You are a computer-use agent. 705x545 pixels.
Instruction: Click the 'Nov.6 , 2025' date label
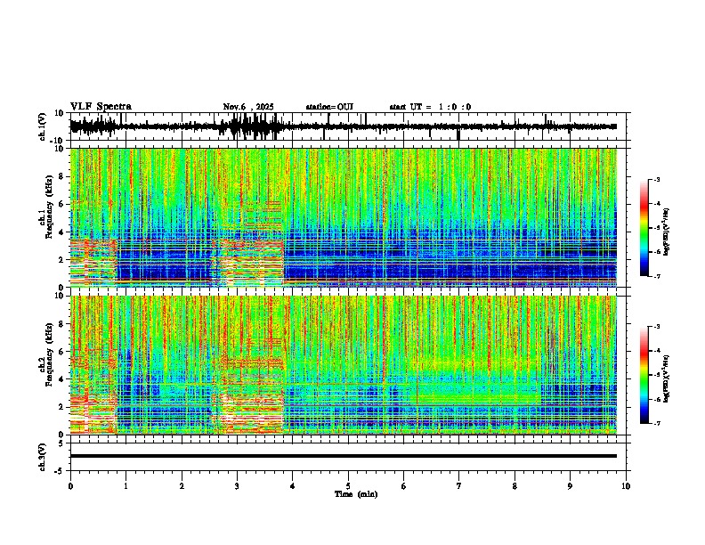[248, 107]
